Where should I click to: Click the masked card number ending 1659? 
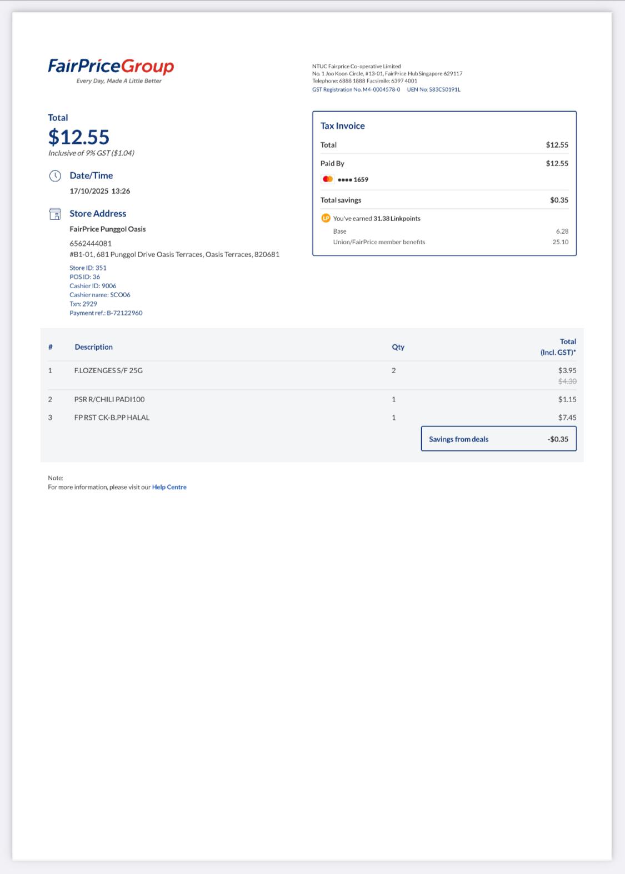(353, 179)
